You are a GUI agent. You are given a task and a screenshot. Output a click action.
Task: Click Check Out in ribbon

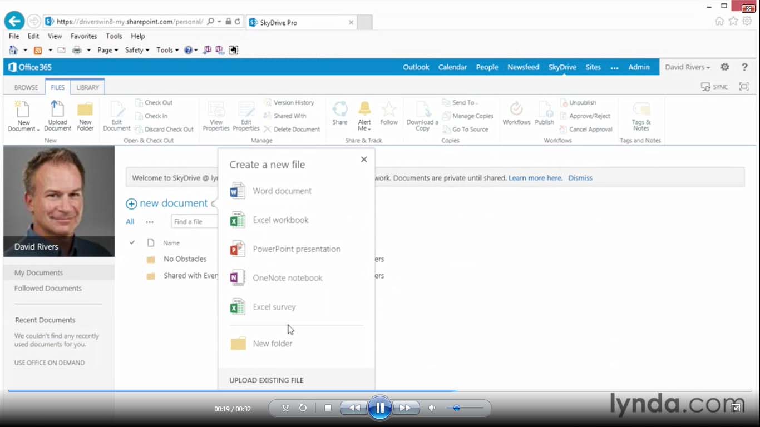tap(154, 102)
